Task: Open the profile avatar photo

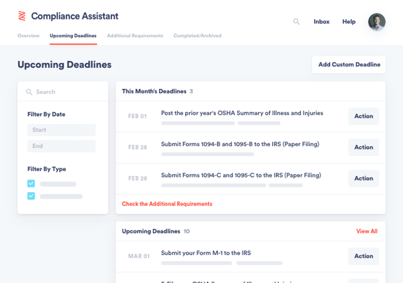Action: coord(377,22)
